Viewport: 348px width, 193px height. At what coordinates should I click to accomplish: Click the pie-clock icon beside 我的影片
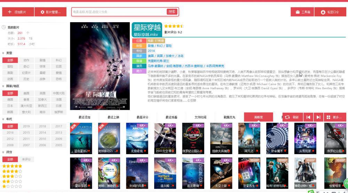(4, 27)
